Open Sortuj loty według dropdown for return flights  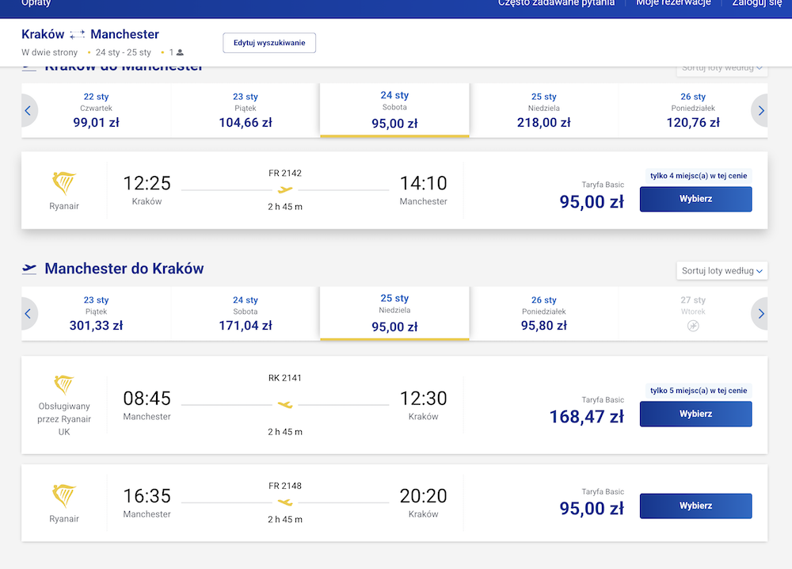tap(722, 271)
